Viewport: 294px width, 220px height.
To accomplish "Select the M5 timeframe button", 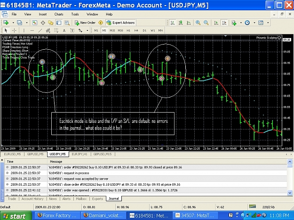I will coord(104,30).
